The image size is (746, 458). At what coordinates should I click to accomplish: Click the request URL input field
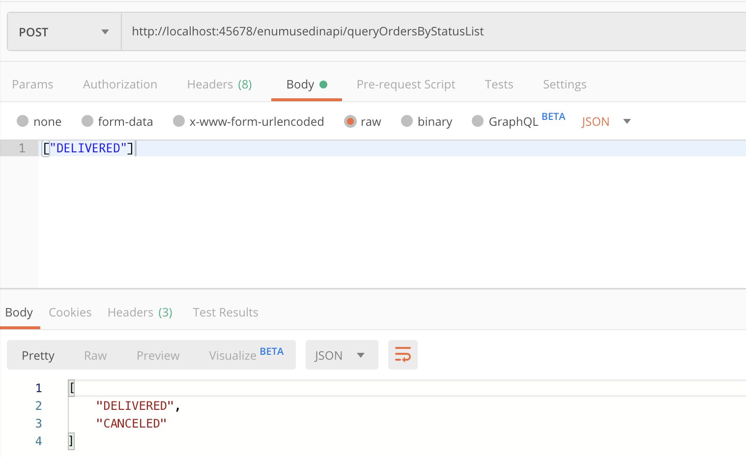click(432, 32)
